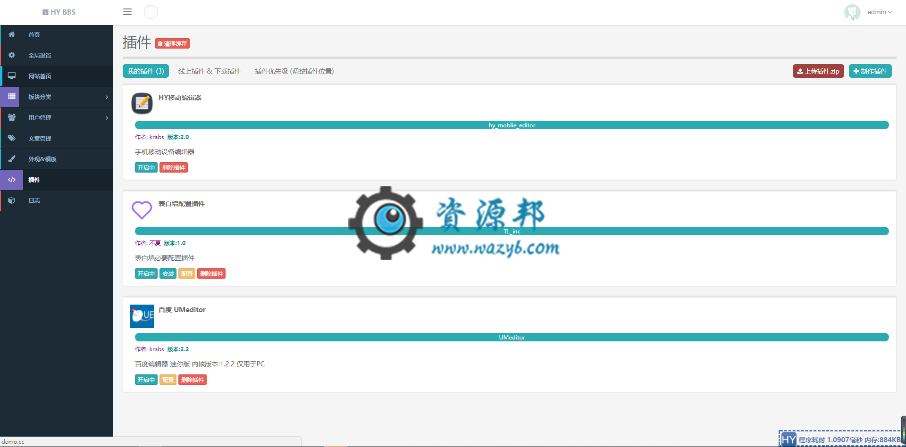
Task: Click the 插件 page heading
Action: tap(137, 42)
